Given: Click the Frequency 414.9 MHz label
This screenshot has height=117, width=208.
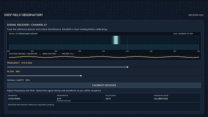Looking at the screenshot, I should click(19, 63).
